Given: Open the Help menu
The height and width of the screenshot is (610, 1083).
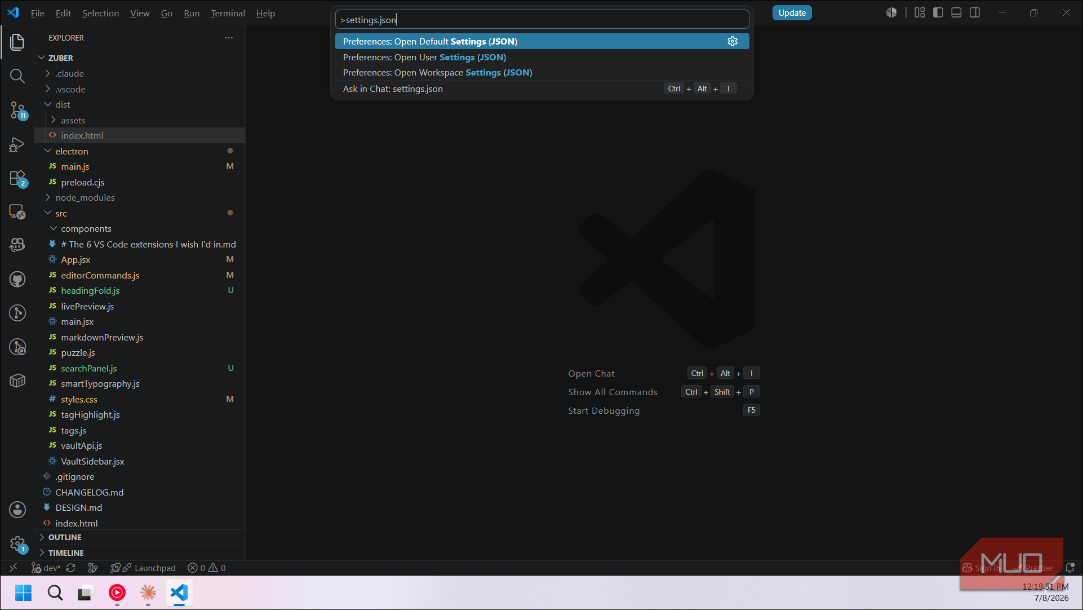Looking at the screenshot, I should [265, 13].
